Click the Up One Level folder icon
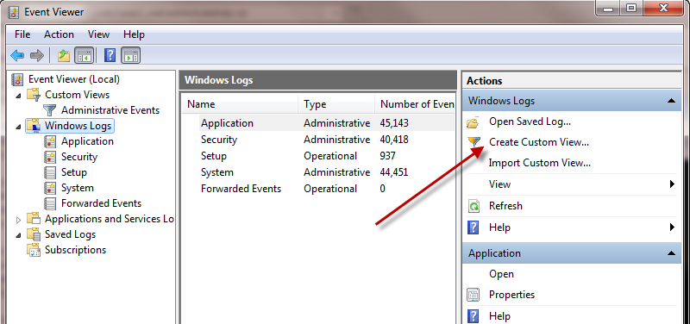690x324 pixels. [64, 56]
